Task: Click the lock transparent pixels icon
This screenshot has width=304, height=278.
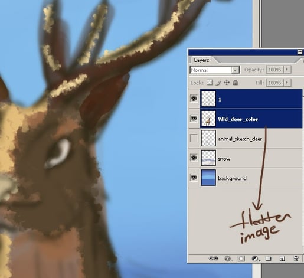Action: [x=210, y=83]
